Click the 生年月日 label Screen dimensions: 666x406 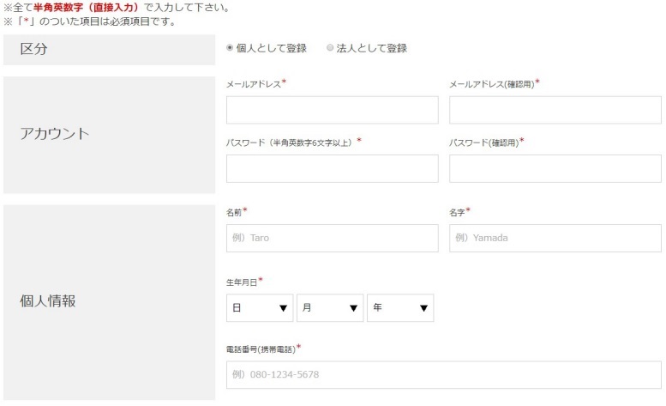point(242,282)
